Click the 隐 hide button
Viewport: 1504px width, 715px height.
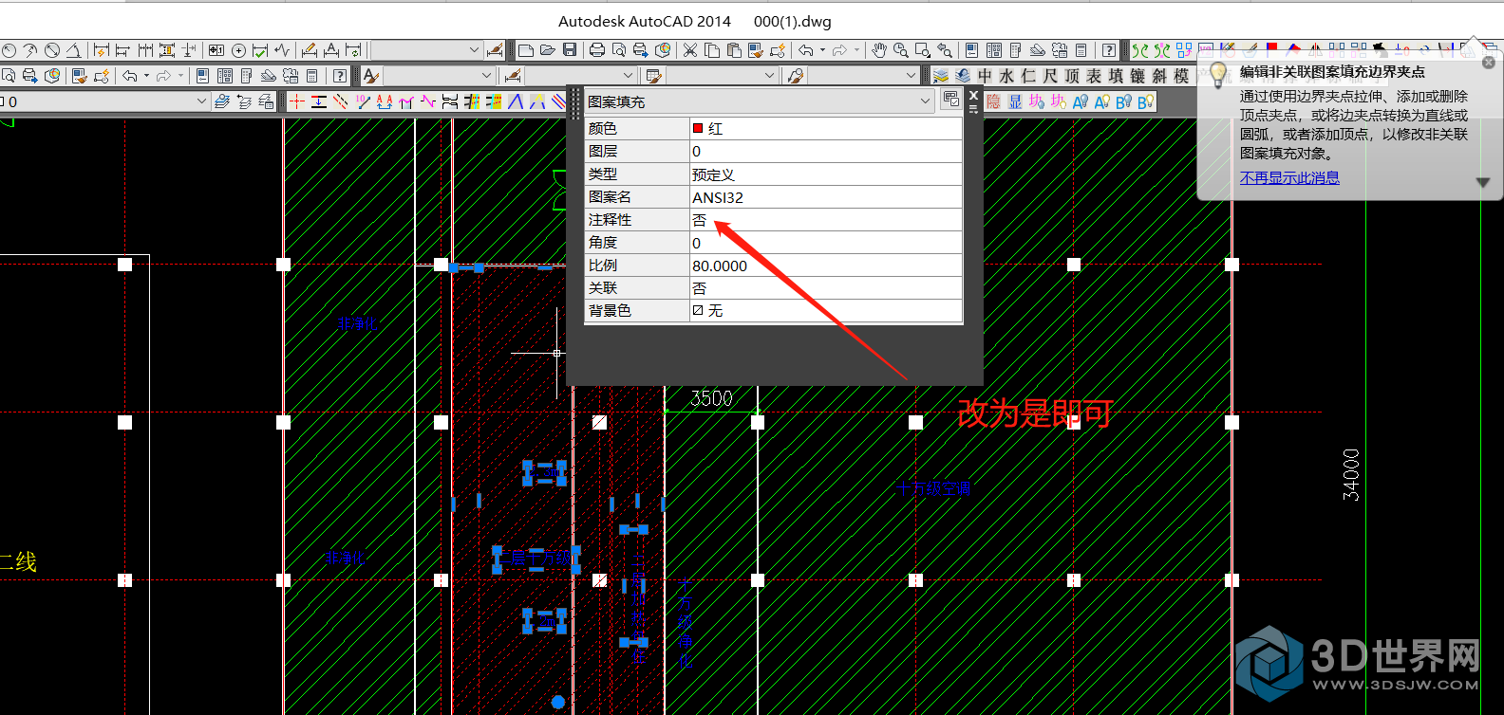(x=993, y=101)
